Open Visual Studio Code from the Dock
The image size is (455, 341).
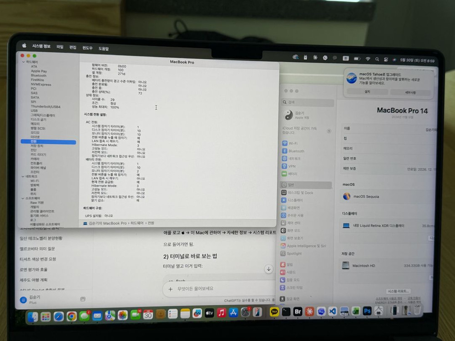click(333, 311)
